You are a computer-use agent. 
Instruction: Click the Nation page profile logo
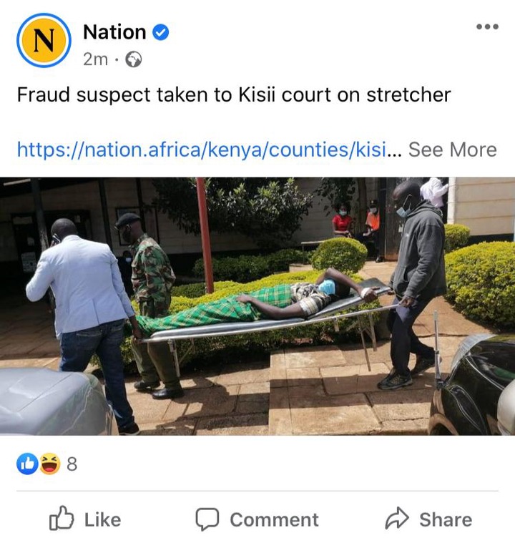[x=44, y=40]
